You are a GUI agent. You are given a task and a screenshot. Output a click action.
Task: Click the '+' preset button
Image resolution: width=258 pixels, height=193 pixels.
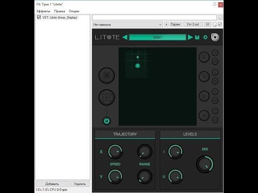pyautogui.click(x=166, y=25)
